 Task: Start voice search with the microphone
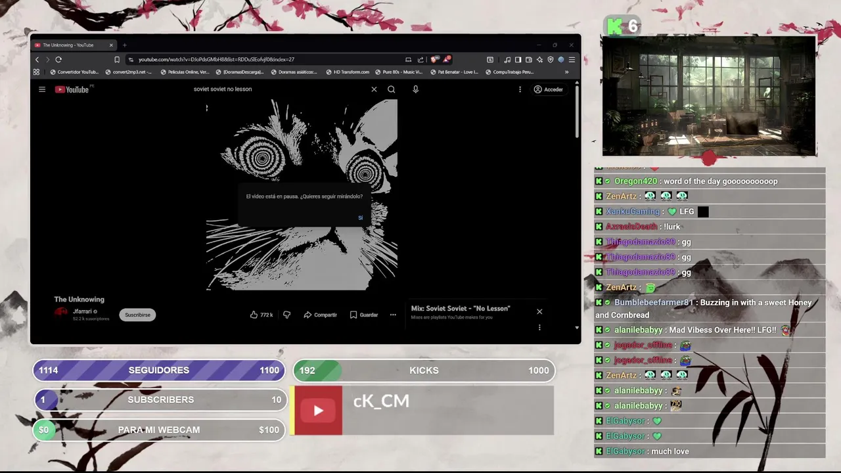[x=415, y=89]
